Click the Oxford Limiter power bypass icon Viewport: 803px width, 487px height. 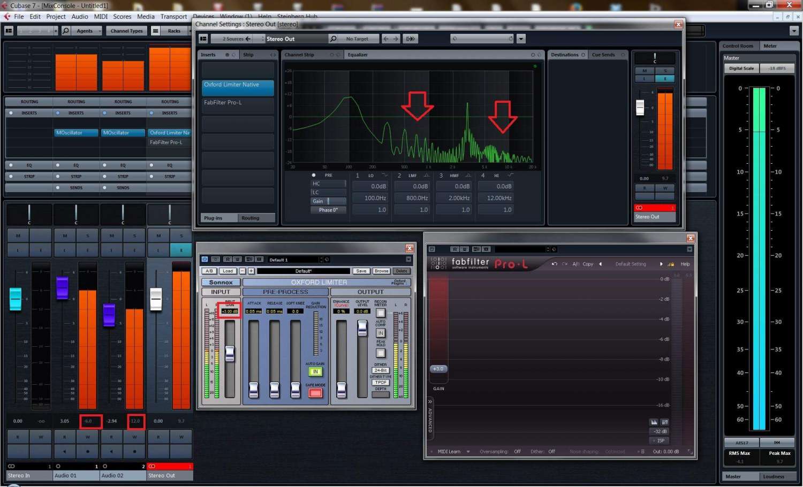(x=204, y=260)
